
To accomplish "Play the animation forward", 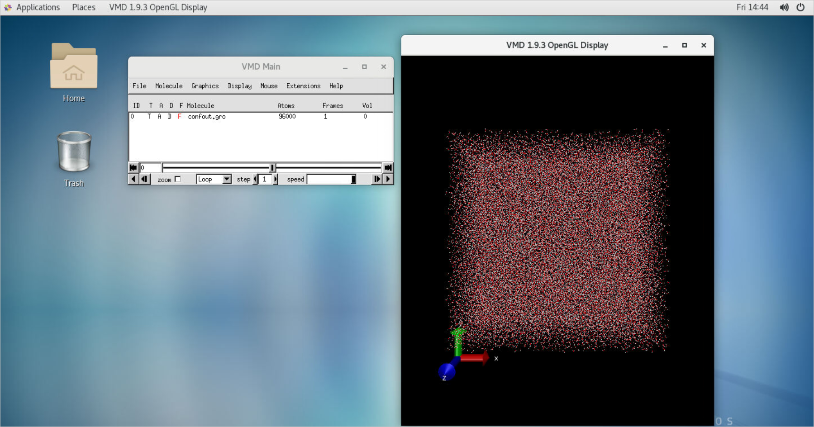I will click(x=388, y=179).
